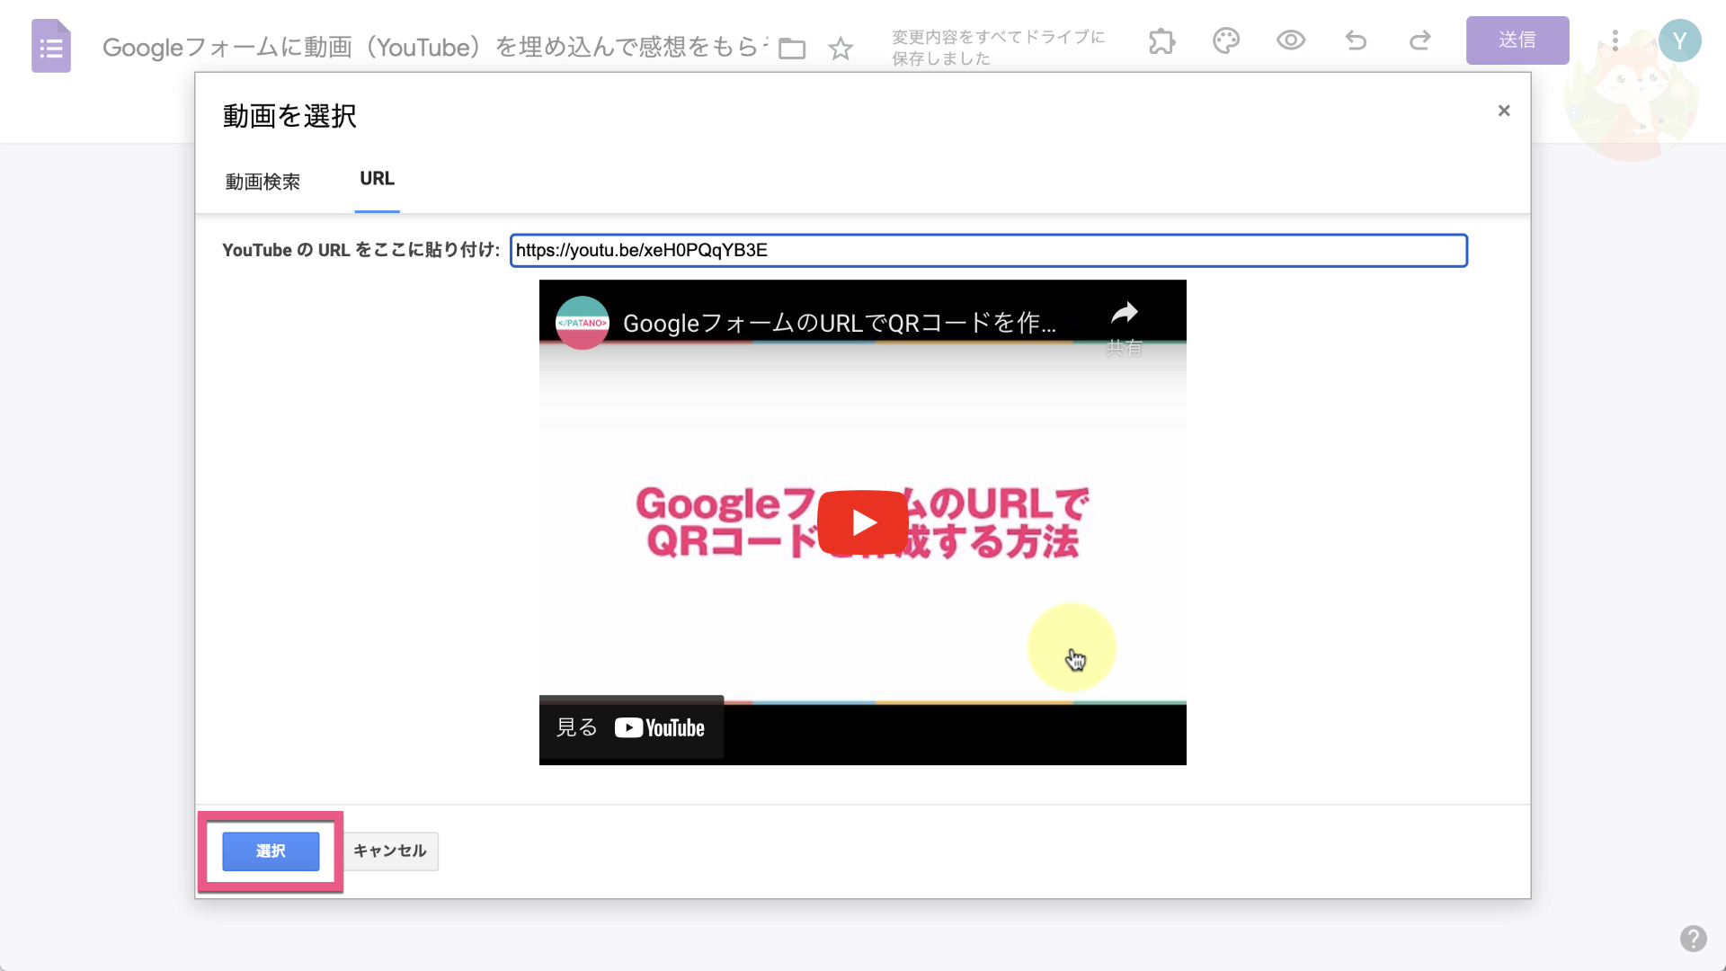The width and height of the screenshot is (1726, 971).
Task: Share the video via 共有 icon
Action: 1125,327
